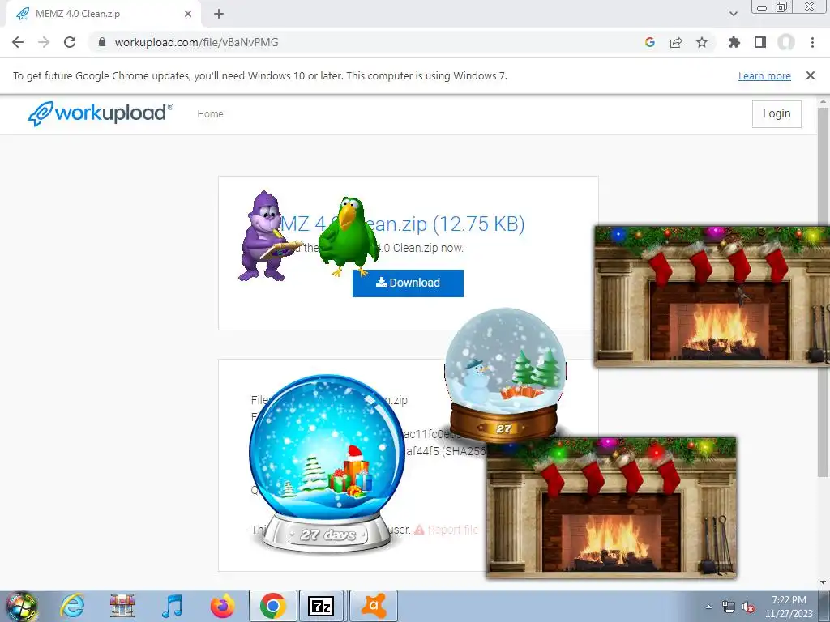Show hidden system tray icons

click(x=708, y=607)
